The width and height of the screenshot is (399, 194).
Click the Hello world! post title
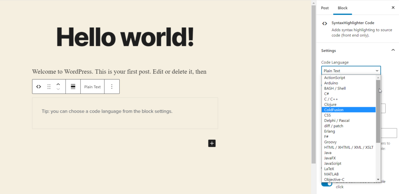point(125,37)
